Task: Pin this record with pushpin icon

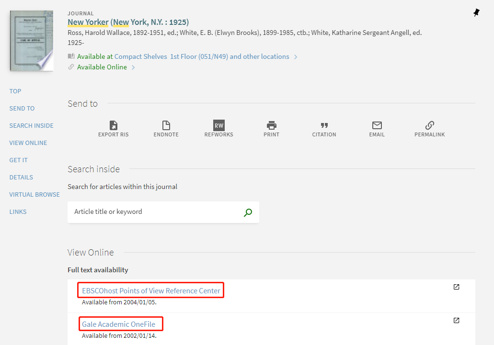Action: click(x=476, y=13)
